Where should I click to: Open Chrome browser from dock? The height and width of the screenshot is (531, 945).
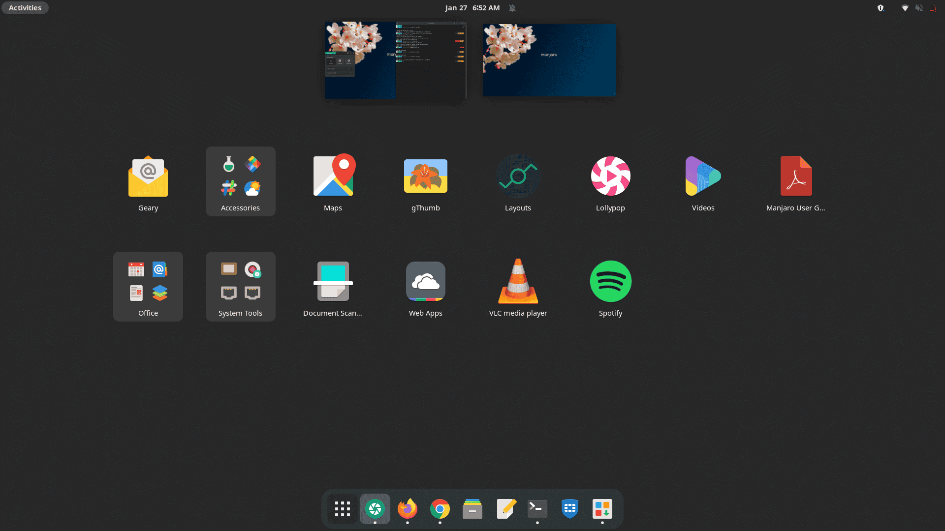pyautogui.click(x=440, y=508)
